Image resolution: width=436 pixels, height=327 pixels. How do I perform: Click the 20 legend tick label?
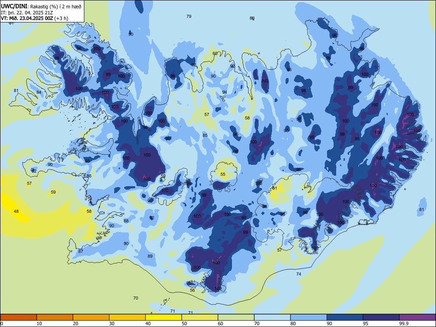75,324
